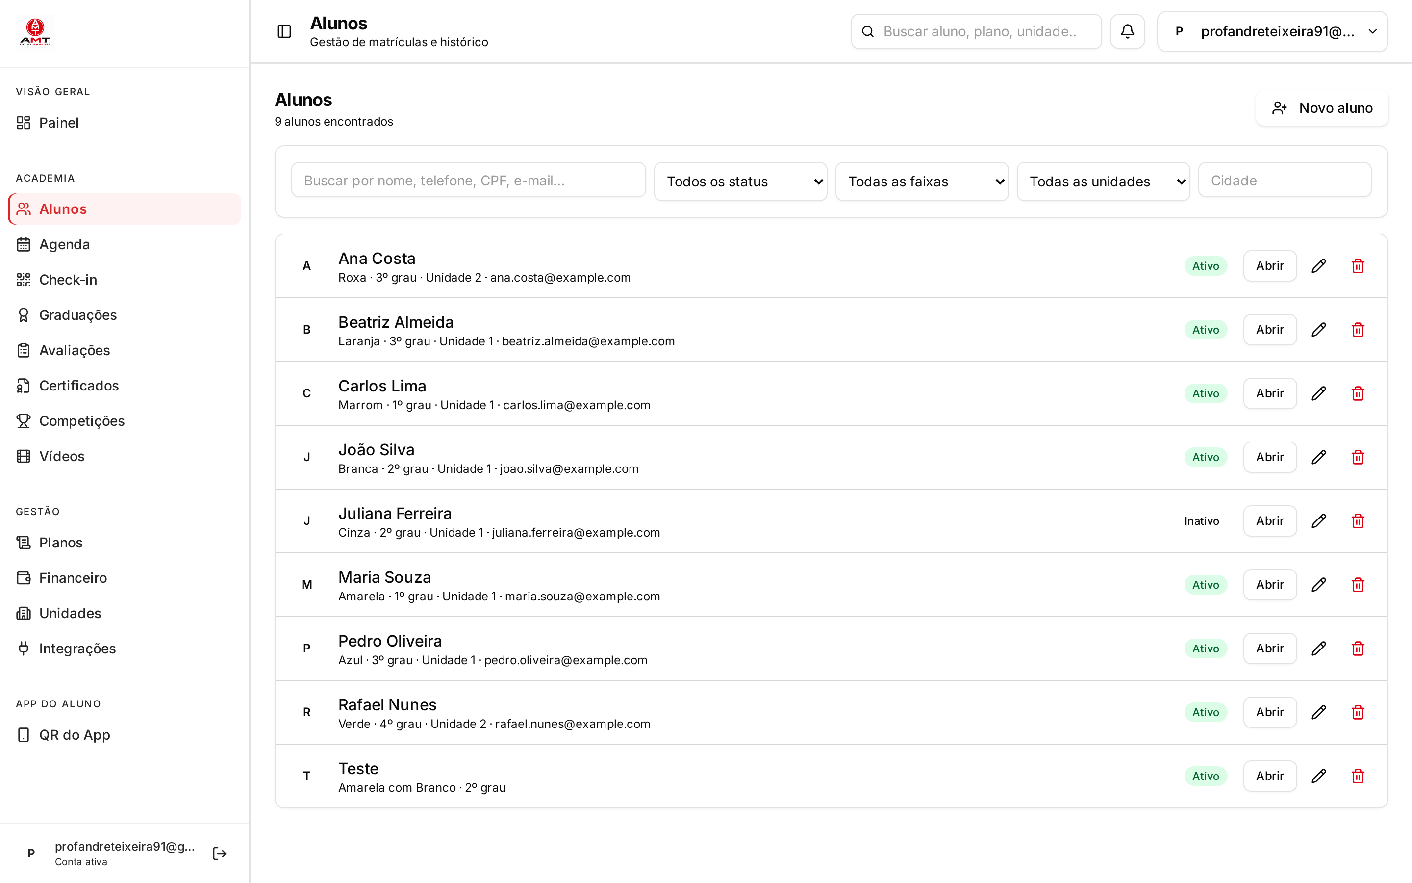This screenshot has width=1412, height=883.
Task: Click the Novo aluno button
Action: tap(1322, 108)
